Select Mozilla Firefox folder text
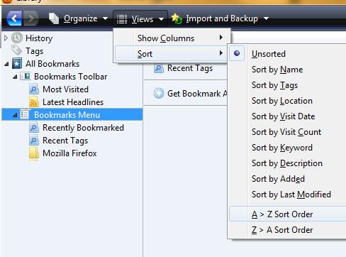346x257 pixels. pos(69,153)
